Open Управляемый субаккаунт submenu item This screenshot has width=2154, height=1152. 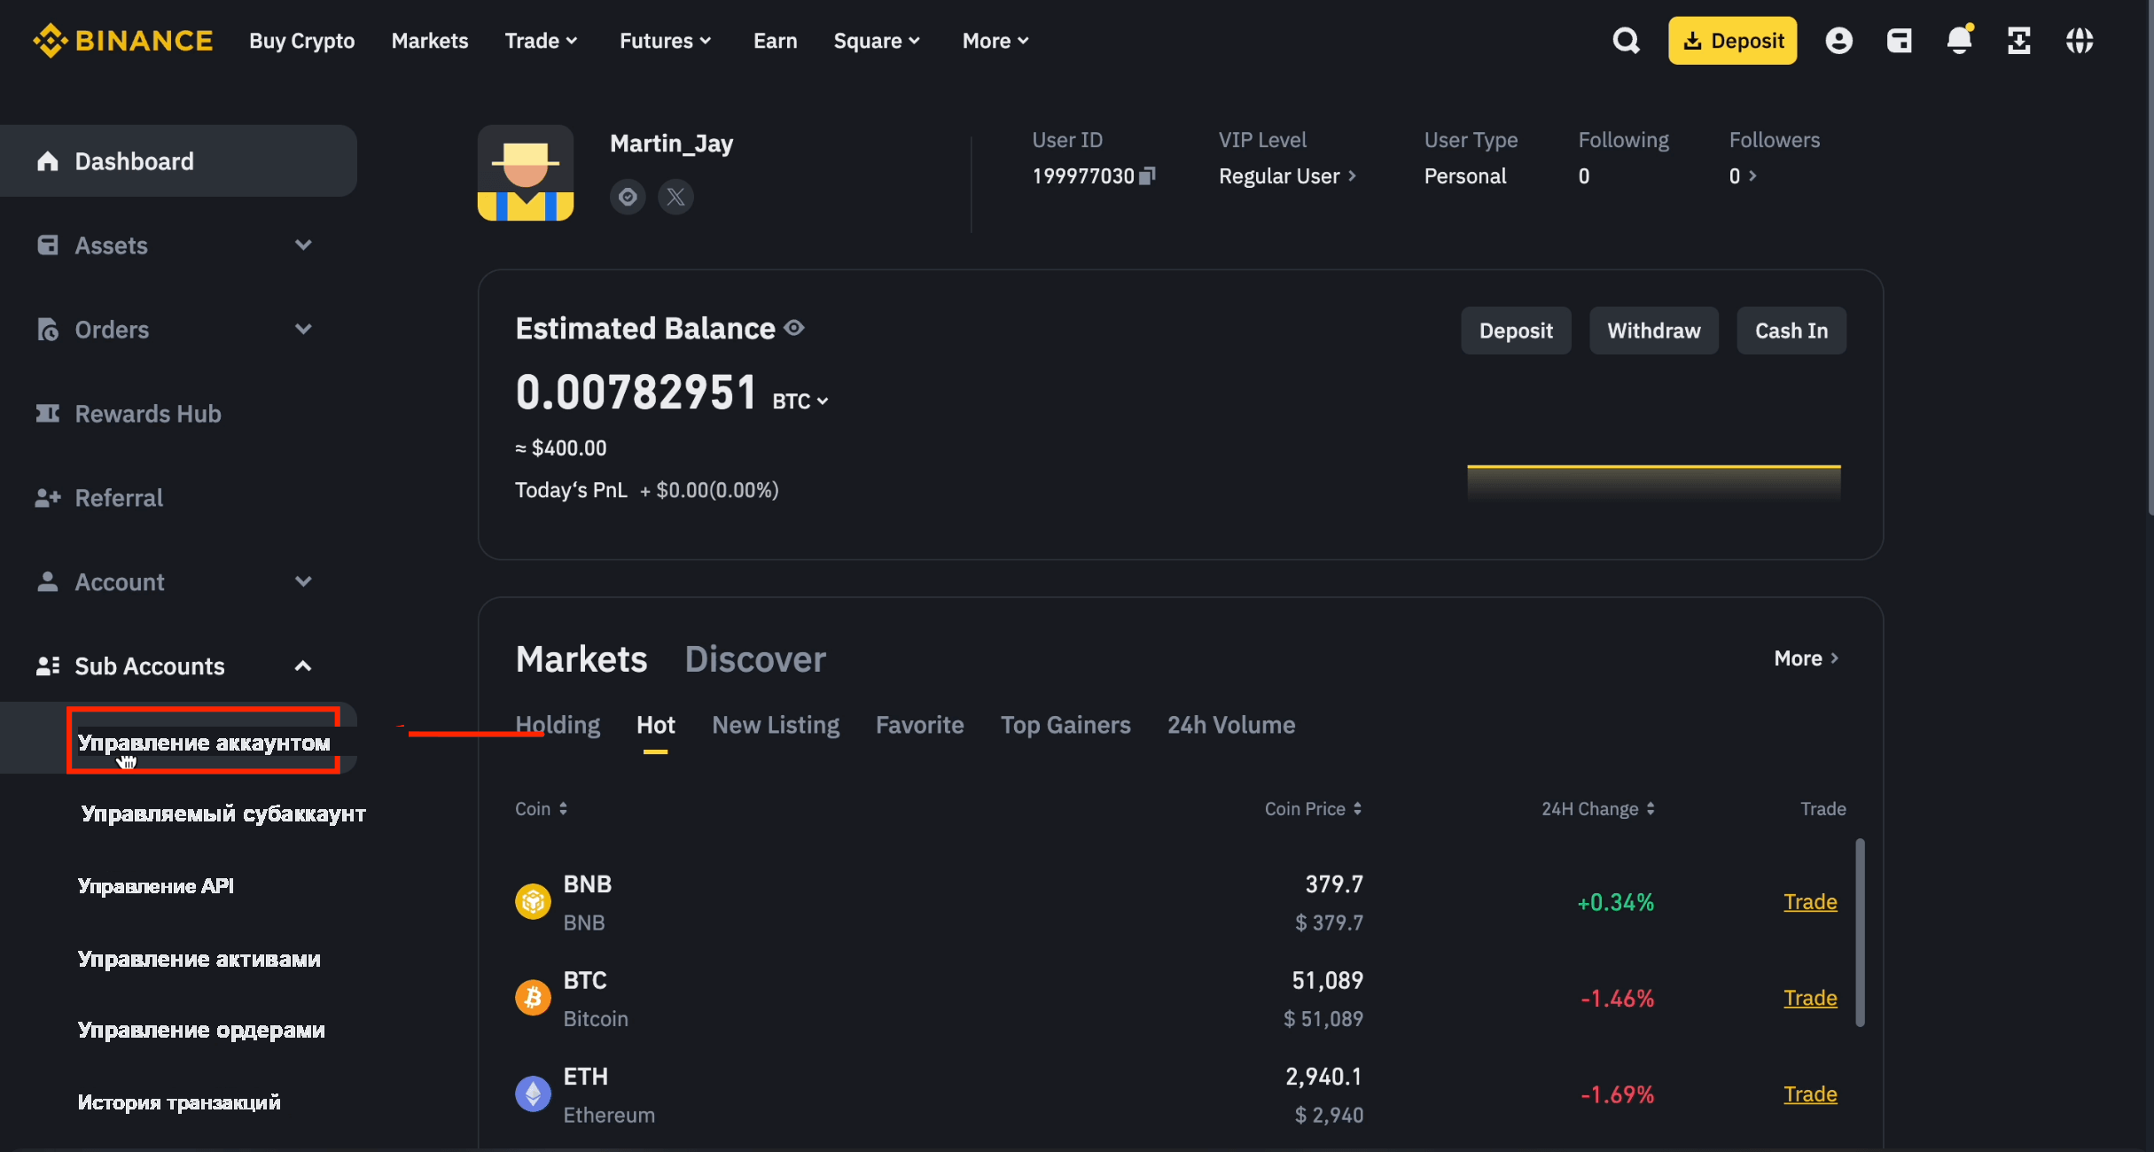[x=223, y=813]
